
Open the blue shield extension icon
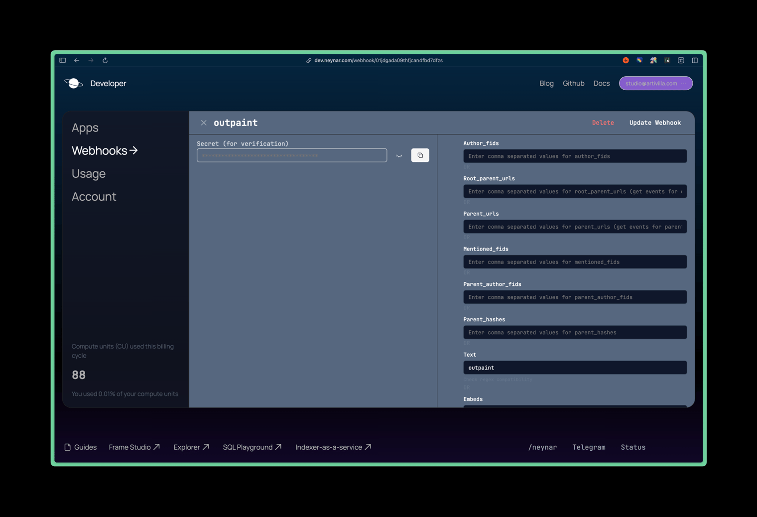point(639,60)
